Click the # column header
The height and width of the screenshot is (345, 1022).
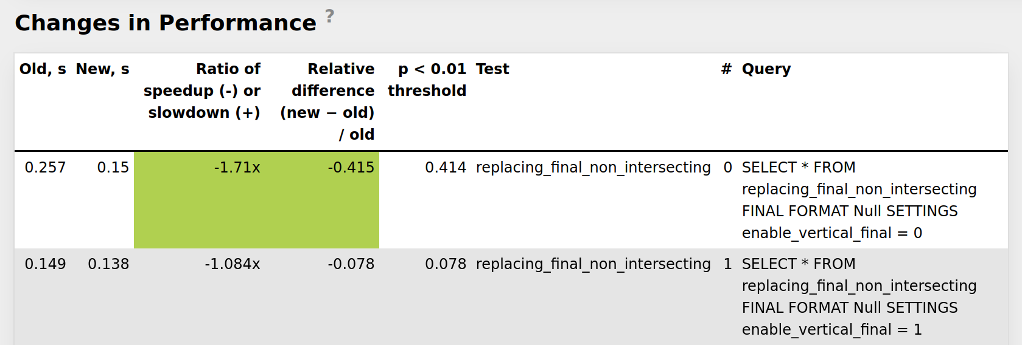pyautogui.click(x=726, y=69)
